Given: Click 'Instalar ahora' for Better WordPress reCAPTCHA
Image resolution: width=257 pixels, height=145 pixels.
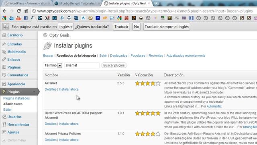Looking at the screenshot, I should point(69,124).
